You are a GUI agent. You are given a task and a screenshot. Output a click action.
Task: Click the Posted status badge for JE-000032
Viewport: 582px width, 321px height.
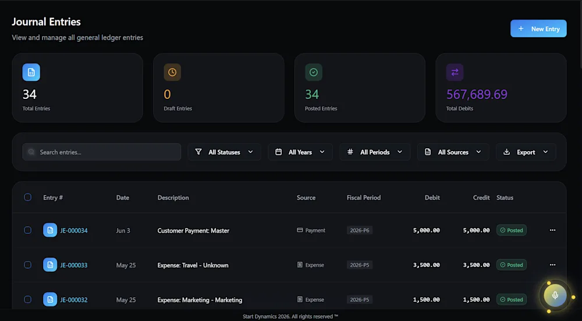pyautogui.click(x=512, y=299)
